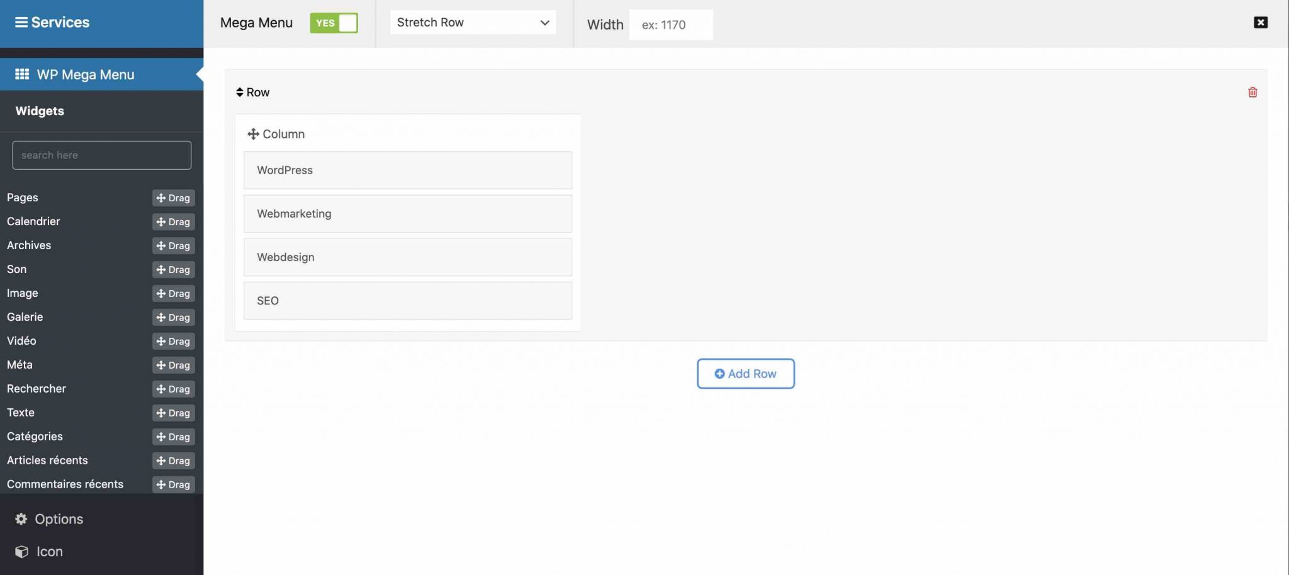This screenshot has width=1289, height=575.
Task: Open the Options gear settings
Action: click(x=21, y=518)
